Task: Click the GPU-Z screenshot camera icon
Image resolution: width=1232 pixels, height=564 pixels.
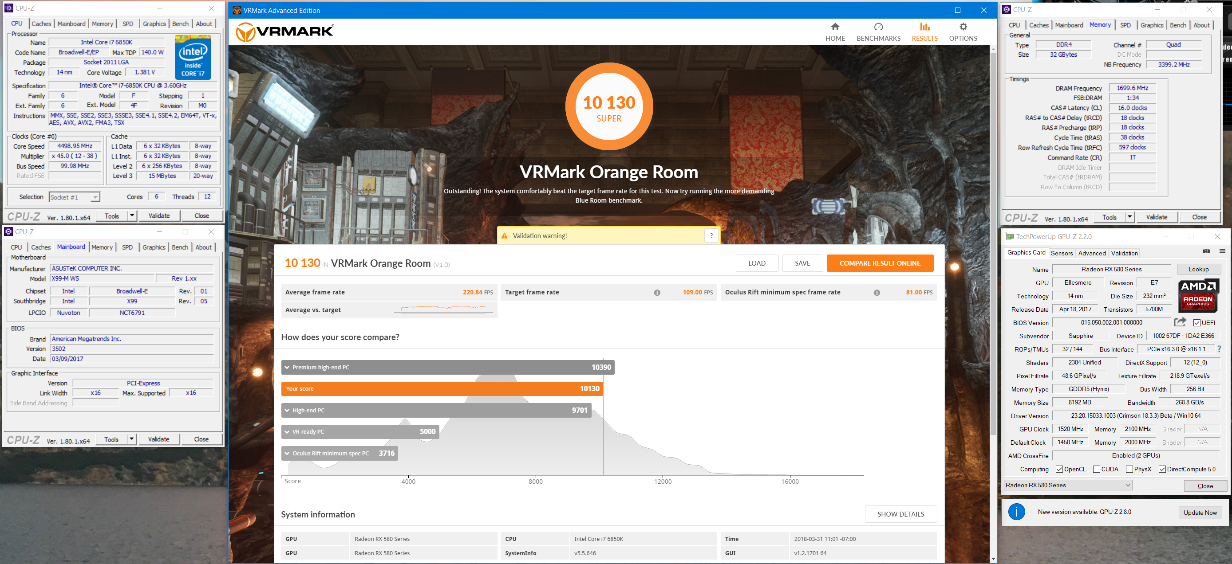Action: click(1206, 251)
